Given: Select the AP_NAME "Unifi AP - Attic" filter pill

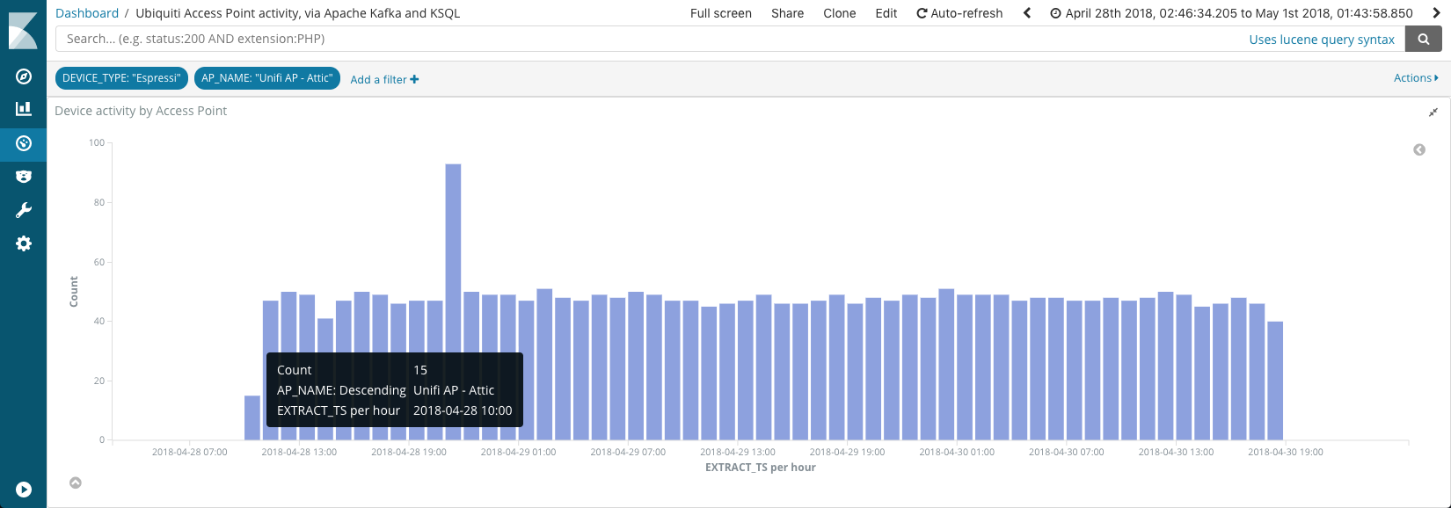Looking at the screenshot, I should [x=267, y=78].
